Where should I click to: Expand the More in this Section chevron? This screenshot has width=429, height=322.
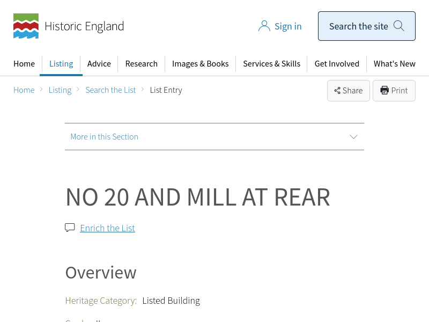(x=353, y=136)
